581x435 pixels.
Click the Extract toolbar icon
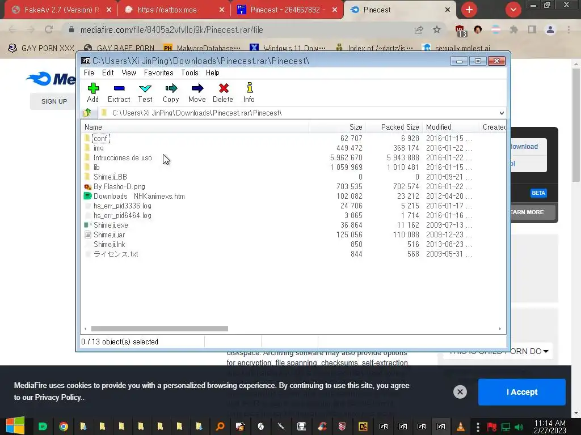tap(119, 92)
